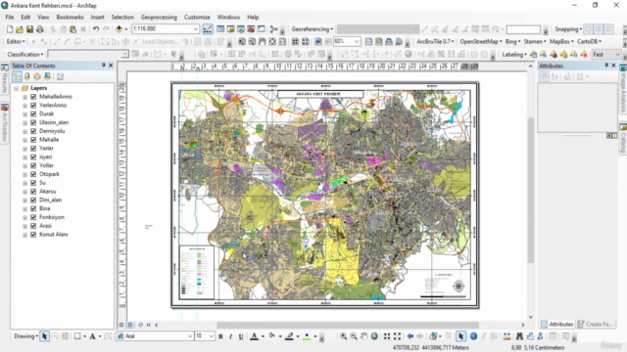Open the Georeferencing dropdown
627x352 pixels.
tap(313, 29)
